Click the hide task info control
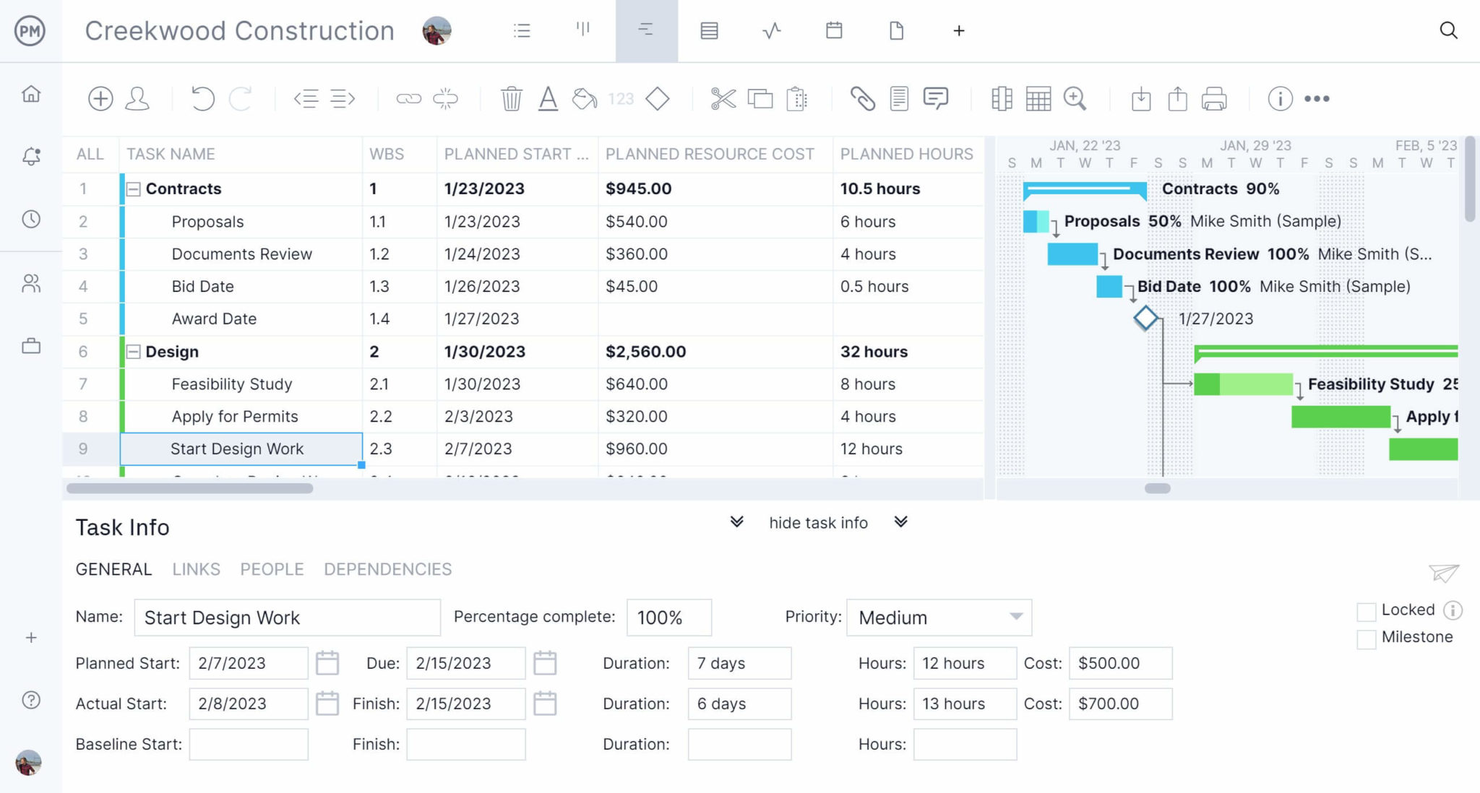The width and height of the screenshot is (1480, 793). pyautogui.click(x=818, y=522)
